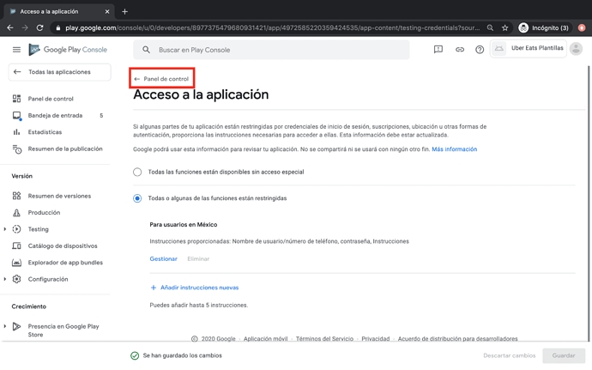Go back to Panel de control
This screenshot has width=592, height=370.
(x=161, y=79)
